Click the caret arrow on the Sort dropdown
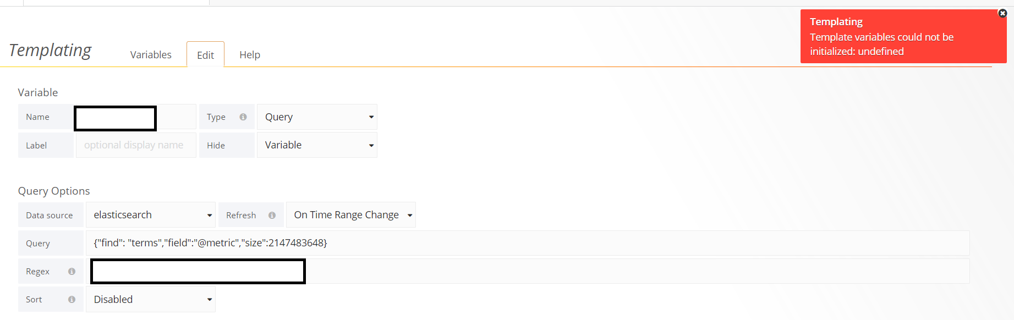Image resolution: width=1014 pixels, height=320 pixels. click(209, 299)
